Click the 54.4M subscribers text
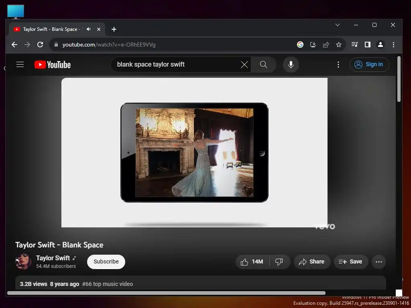 56,266
